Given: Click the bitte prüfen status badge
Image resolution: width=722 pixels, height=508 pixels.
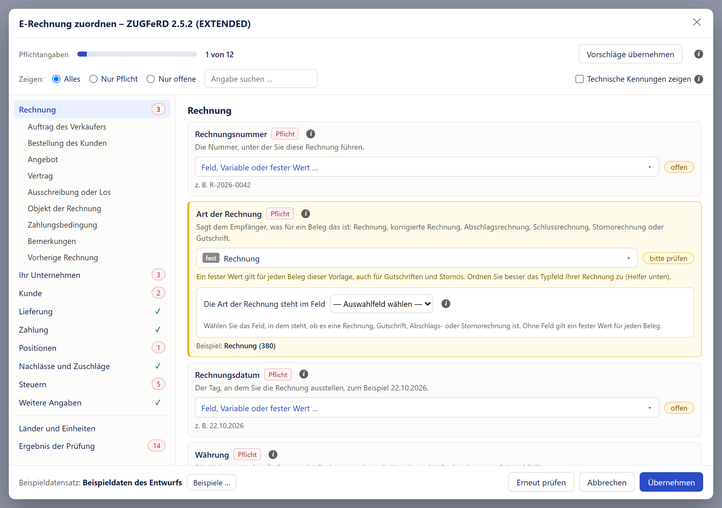Looking at the screenshot, I should coord(668,258).
